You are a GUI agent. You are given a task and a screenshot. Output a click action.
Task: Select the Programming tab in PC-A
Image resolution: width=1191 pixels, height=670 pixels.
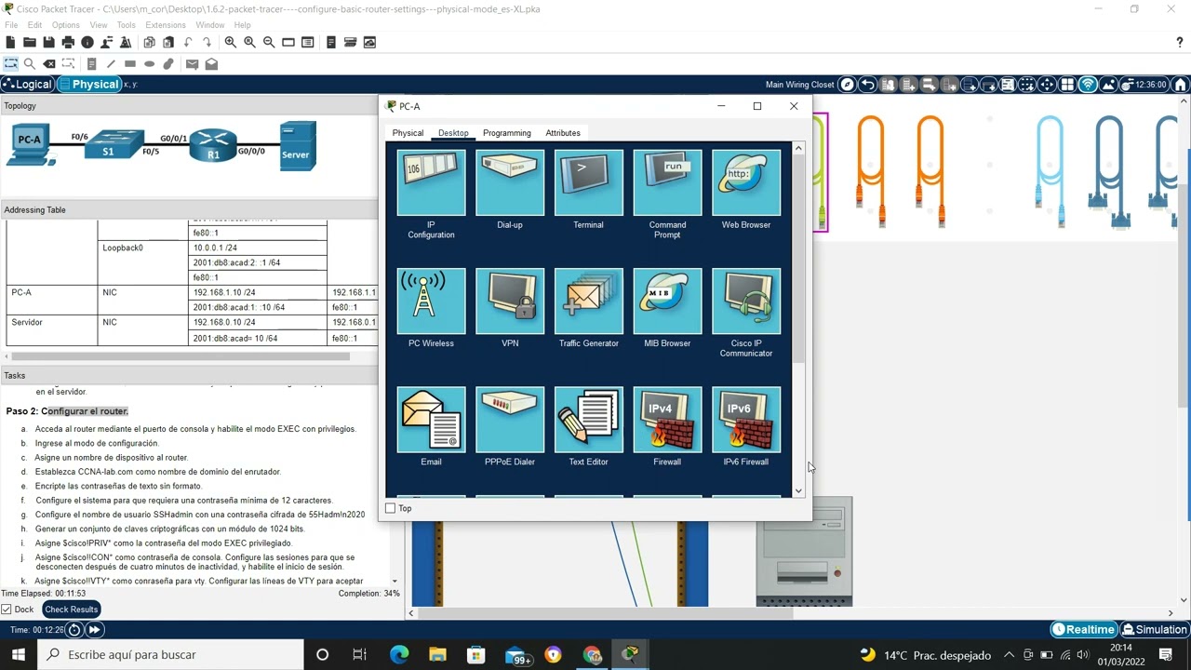click(507, 133)
